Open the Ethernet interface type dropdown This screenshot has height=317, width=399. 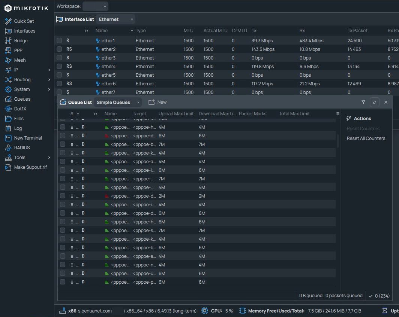click(116, 19)
